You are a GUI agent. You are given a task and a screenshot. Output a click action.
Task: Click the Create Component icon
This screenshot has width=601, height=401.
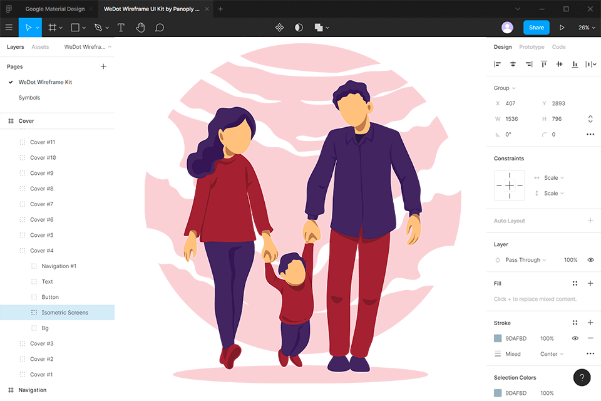click(x=280, y=28)
